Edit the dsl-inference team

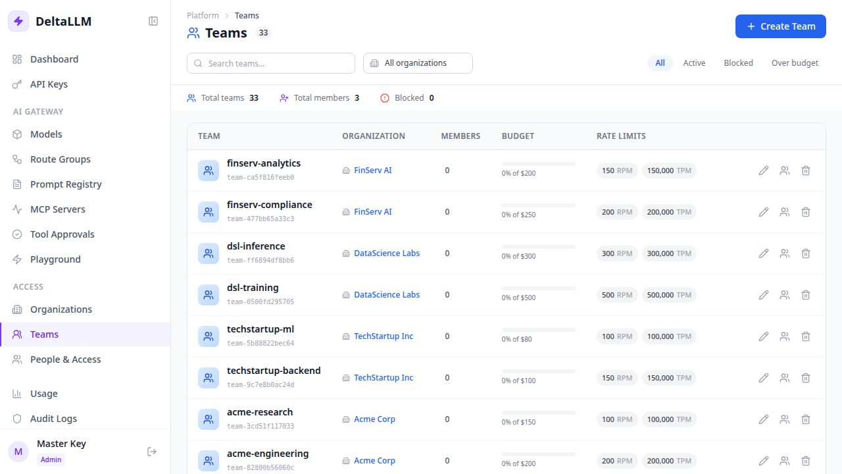point(764,253)
